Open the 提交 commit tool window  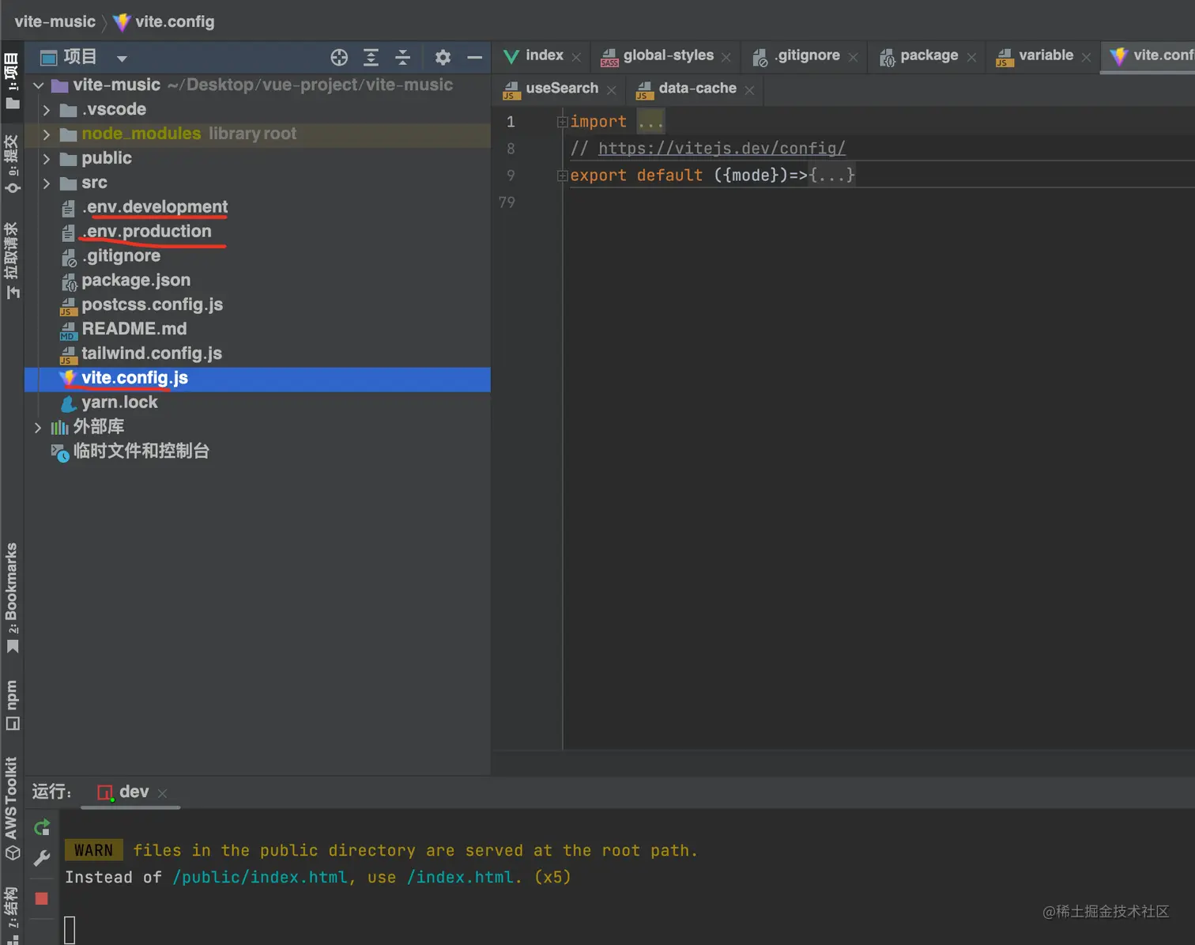[x=12, y=164]
